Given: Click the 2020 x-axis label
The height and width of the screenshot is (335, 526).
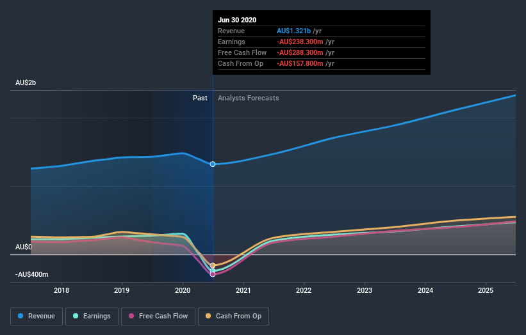Looking at the screenshot, I should pos(183,290).
